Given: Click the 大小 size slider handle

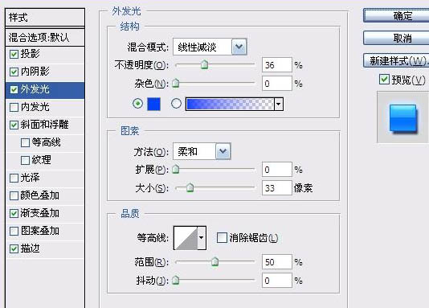Looking at the screenshot, I should click(x=190, y=187).
